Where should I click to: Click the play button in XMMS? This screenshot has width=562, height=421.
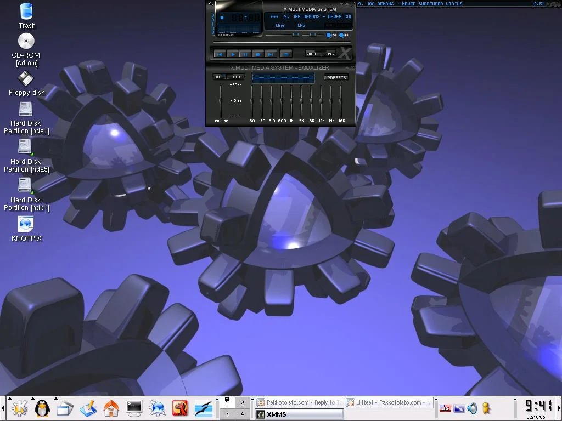[232, 54]
